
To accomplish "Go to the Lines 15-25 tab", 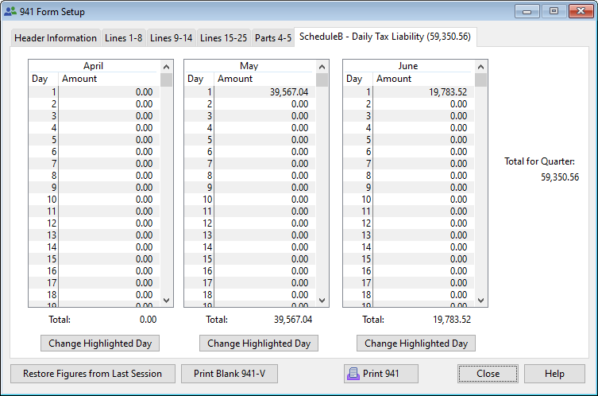I will 223,38.
